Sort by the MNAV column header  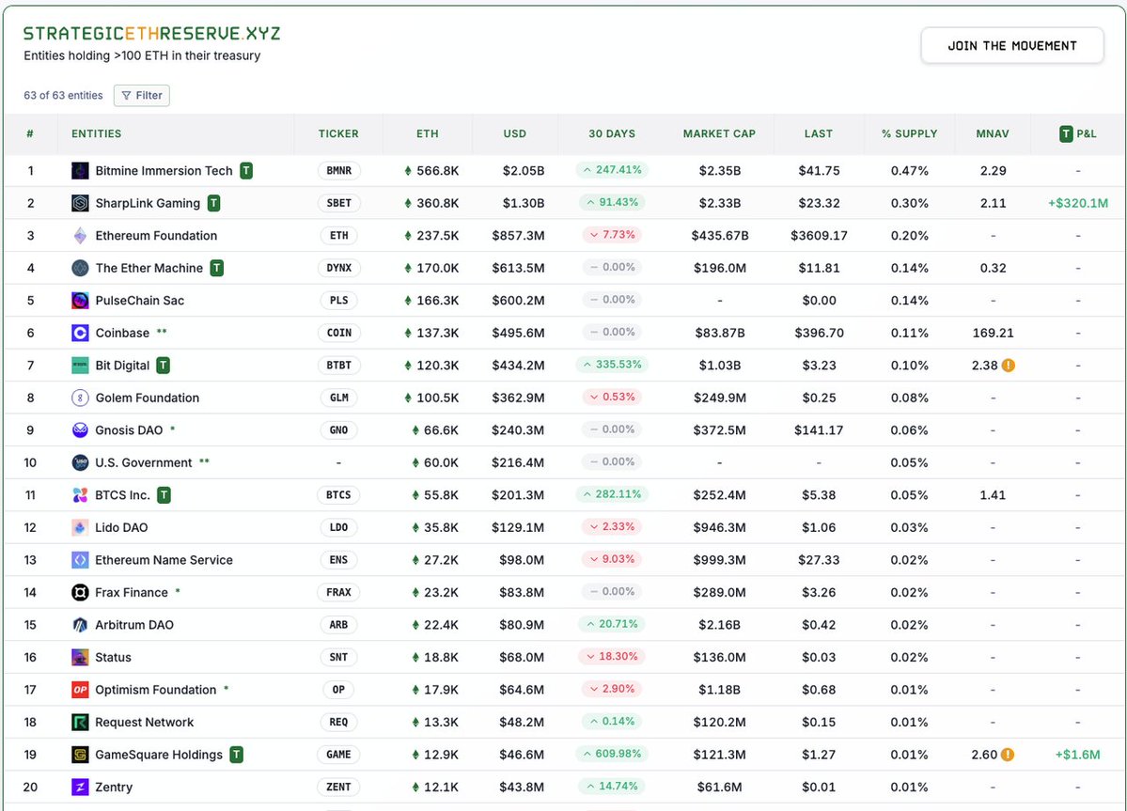click(x=993, y=133)
